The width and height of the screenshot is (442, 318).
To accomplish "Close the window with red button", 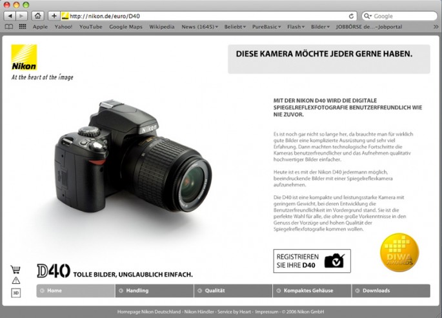I will (6, 5).
